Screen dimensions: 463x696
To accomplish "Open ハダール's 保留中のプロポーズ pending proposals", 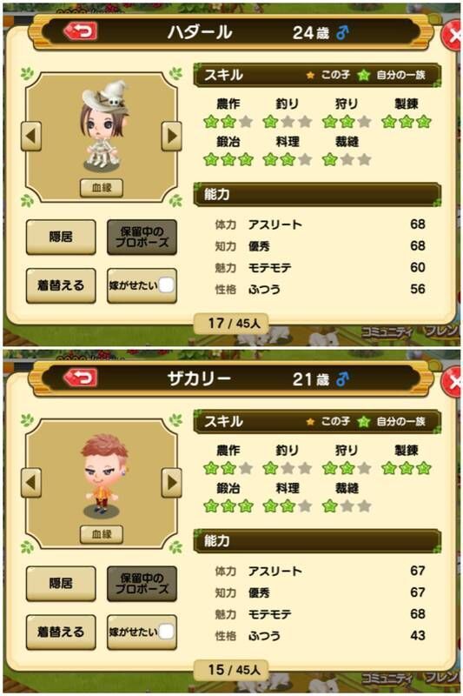I will point(142,237).
